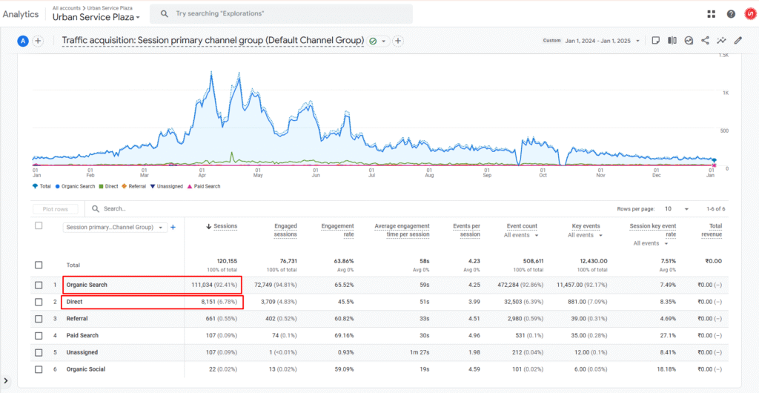Expand the custom date range dropdown

593,41
